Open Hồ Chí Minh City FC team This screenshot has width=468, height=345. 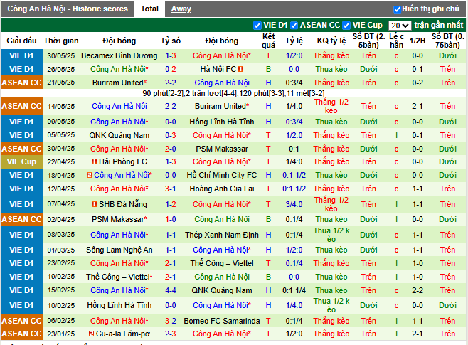click(222, 175)
